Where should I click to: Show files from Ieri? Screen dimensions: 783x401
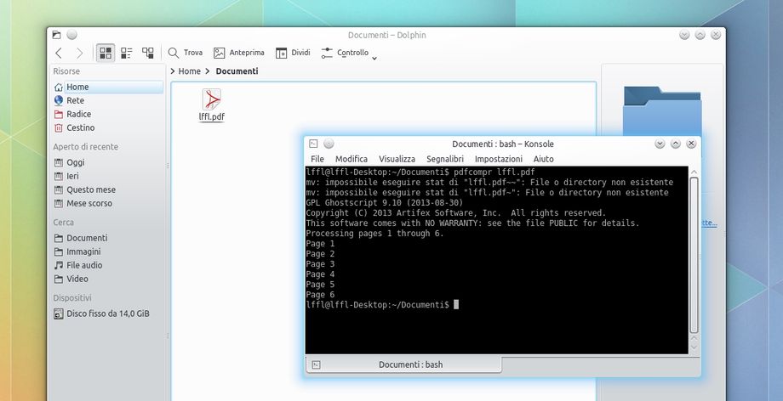[x=108, y=176]
